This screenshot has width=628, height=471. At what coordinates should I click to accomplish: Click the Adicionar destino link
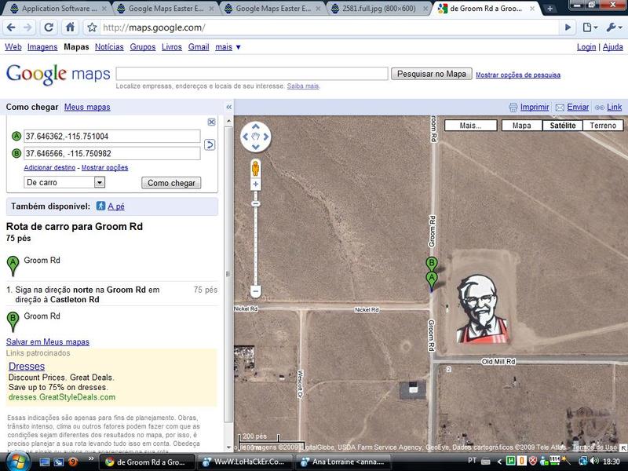click(x=49, y=167)
